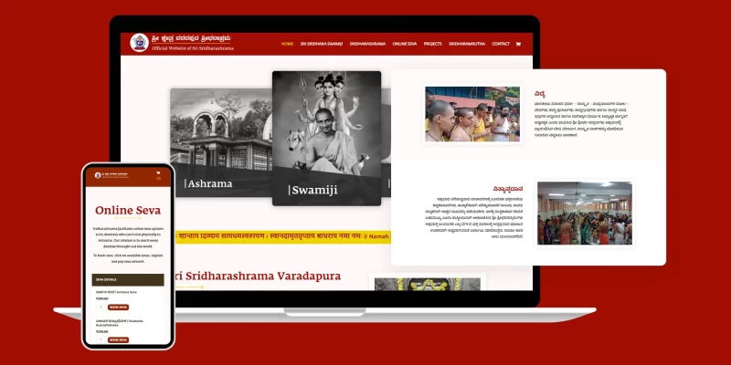Image resolution: width=731 pixels, height=365 pixels.
Task: Open the SRIDHARASHRAMA menu item
Action: [367, 44]
